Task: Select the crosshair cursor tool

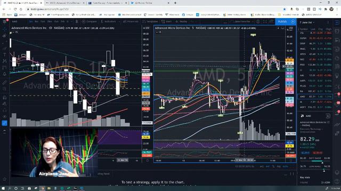Action: (x=5, y=29)
